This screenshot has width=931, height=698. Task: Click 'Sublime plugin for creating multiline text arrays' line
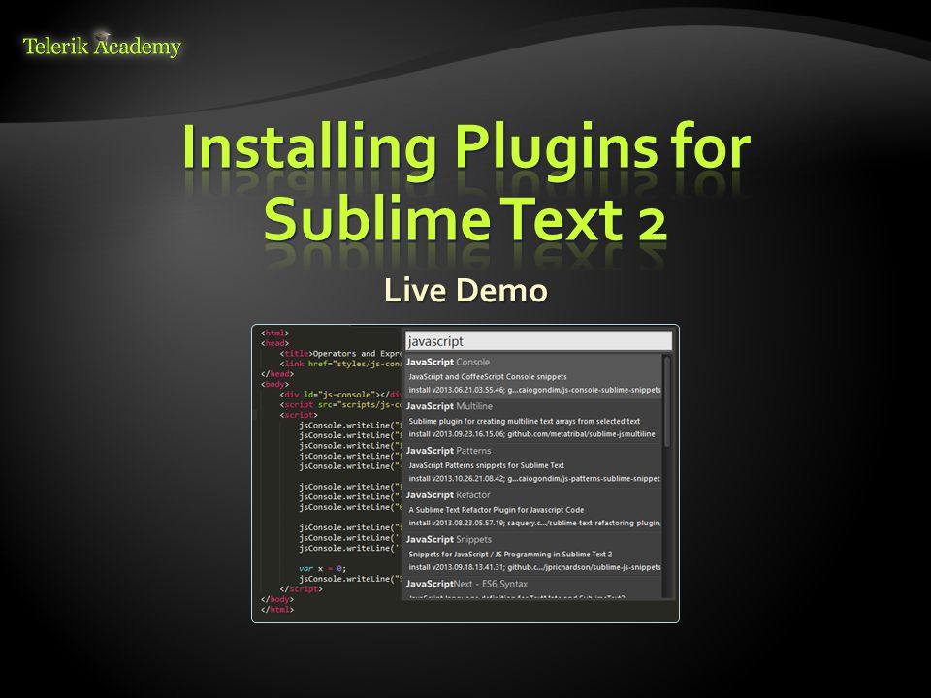tap(525, 421)
